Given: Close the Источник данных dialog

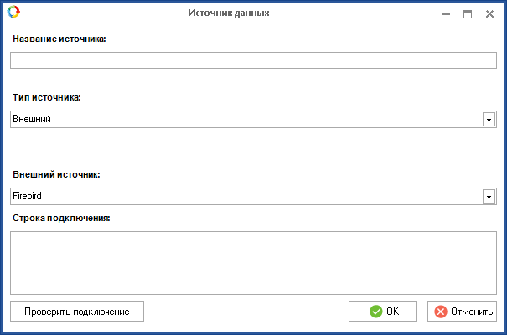Looking at the screenshot, I should pos(489,14).
